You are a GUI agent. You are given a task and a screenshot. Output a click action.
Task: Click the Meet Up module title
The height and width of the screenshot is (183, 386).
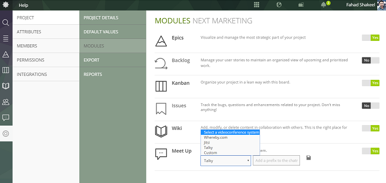click(x=182, y=151)
